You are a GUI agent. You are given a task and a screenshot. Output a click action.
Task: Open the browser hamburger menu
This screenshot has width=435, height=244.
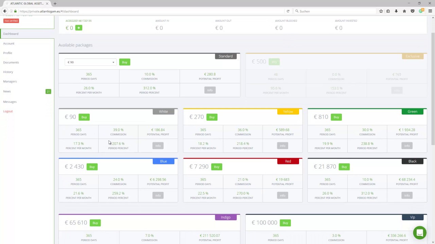point(430,11)
